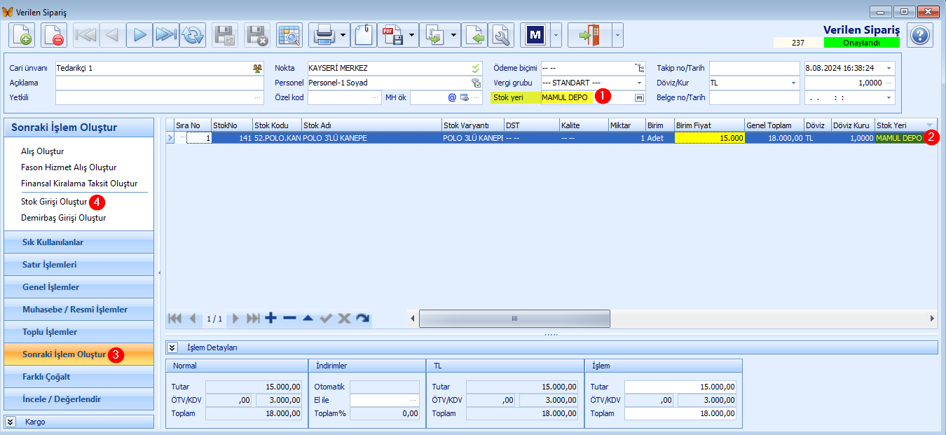Go to the next record arrow

click(x=139, y=35)
